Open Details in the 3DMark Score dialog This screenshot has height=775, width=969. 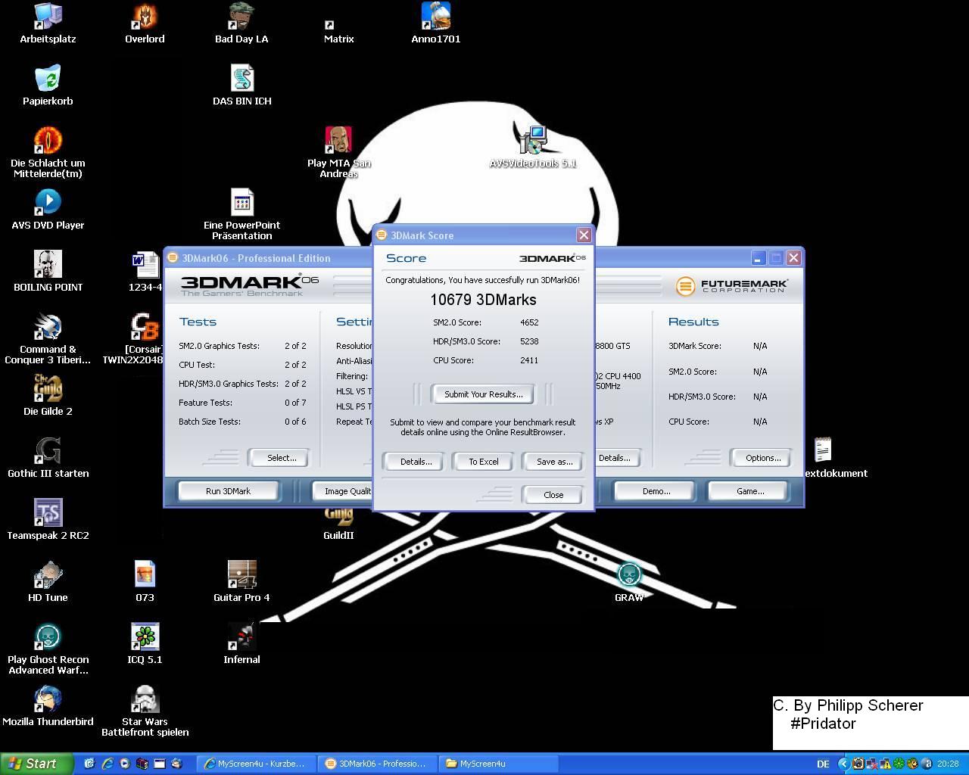[x=416, y=462]
